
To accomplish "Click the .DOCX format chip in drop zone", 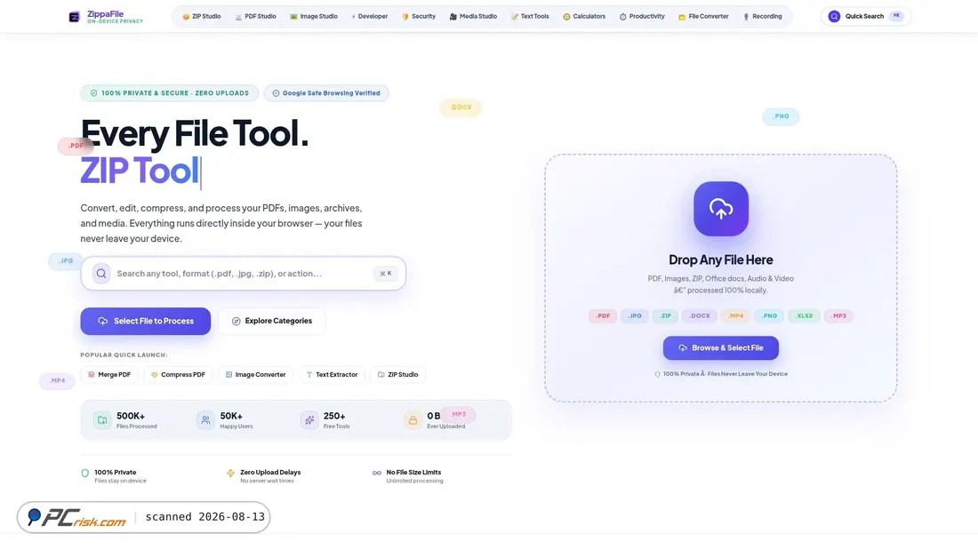I will [x=699, y=316].
